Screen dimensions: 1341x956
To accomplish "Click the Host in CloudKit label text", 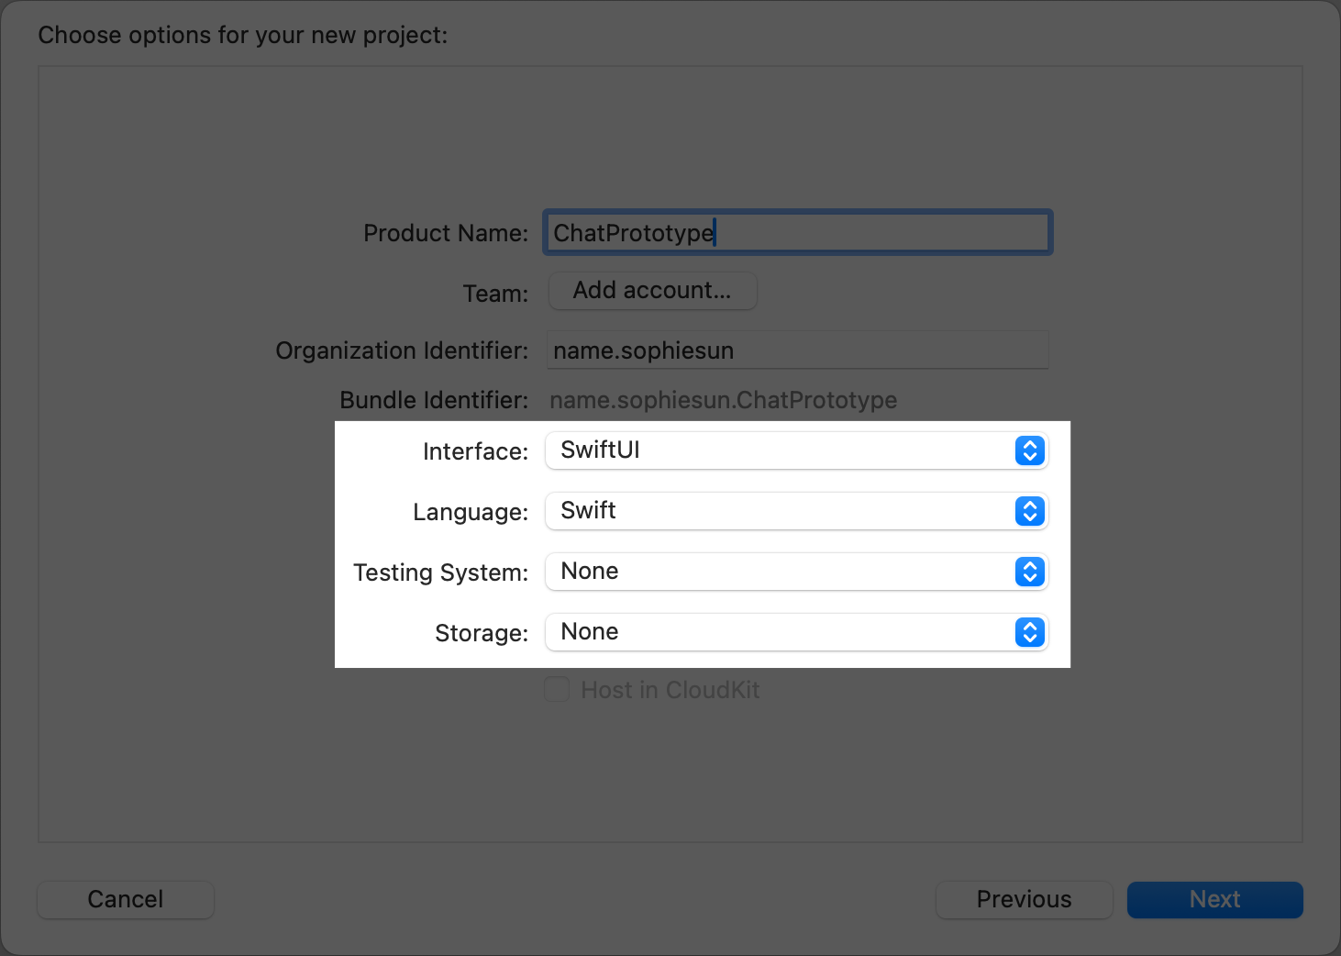I will pyautogui.click(x=670, y=690).
